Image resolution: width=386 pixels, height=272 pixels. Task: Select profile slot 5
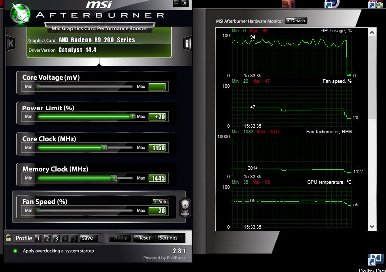click(x=74, y=238)
